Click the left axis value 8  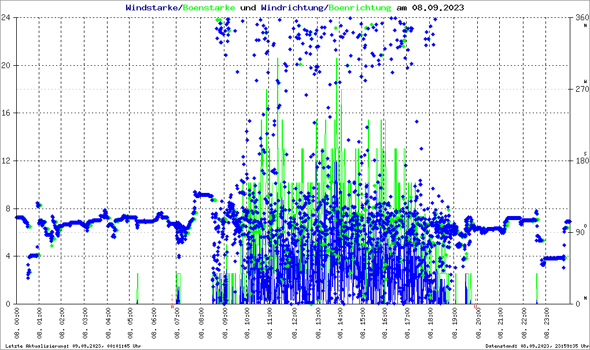tap(8, 208)
